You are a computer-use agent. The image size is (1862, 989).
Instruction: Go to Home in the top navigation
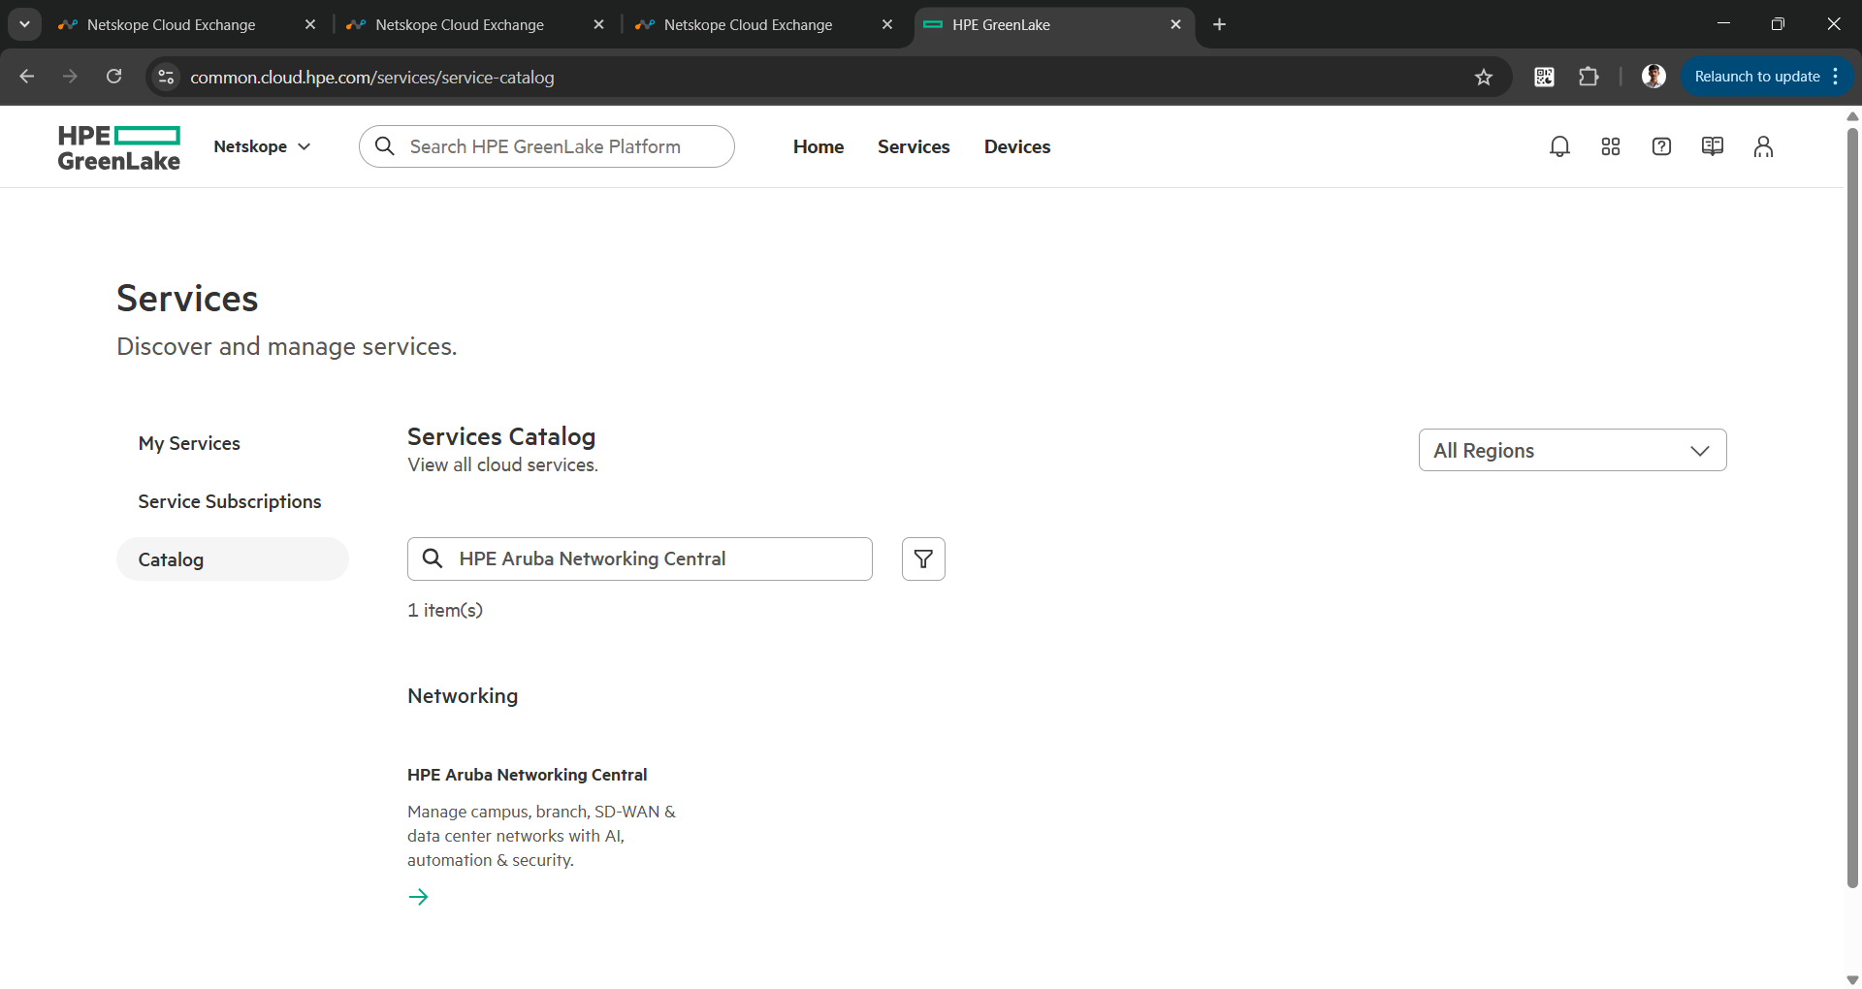point(819,146)
